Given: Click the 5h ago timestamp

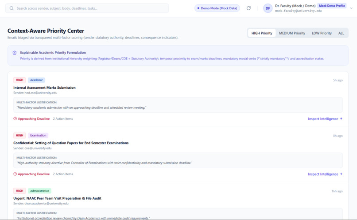Looking at the screenshot, I should [x=338, y=80].
